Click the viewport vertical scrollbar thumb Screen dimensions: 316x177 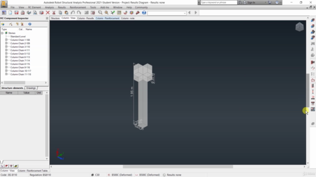tap(308, 90)
